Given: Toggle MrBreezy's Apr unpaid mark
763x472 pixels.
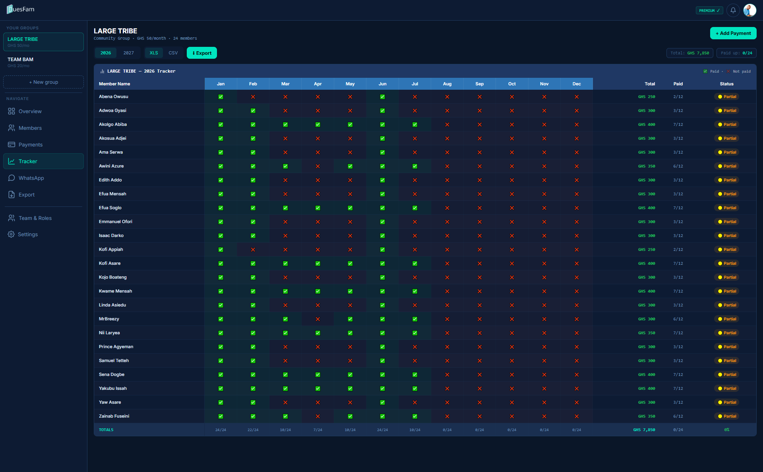Looking at the screenshot, I should pos(318,319).
